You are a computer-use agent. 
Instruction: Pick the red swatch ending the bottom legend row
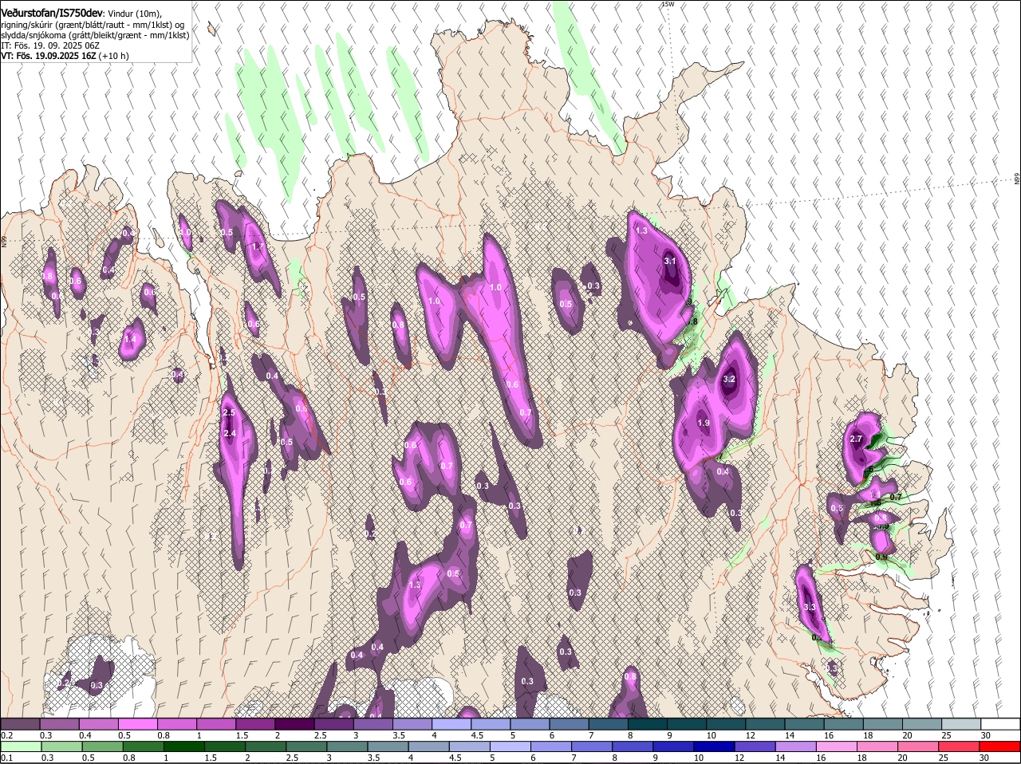[1000, 746]
